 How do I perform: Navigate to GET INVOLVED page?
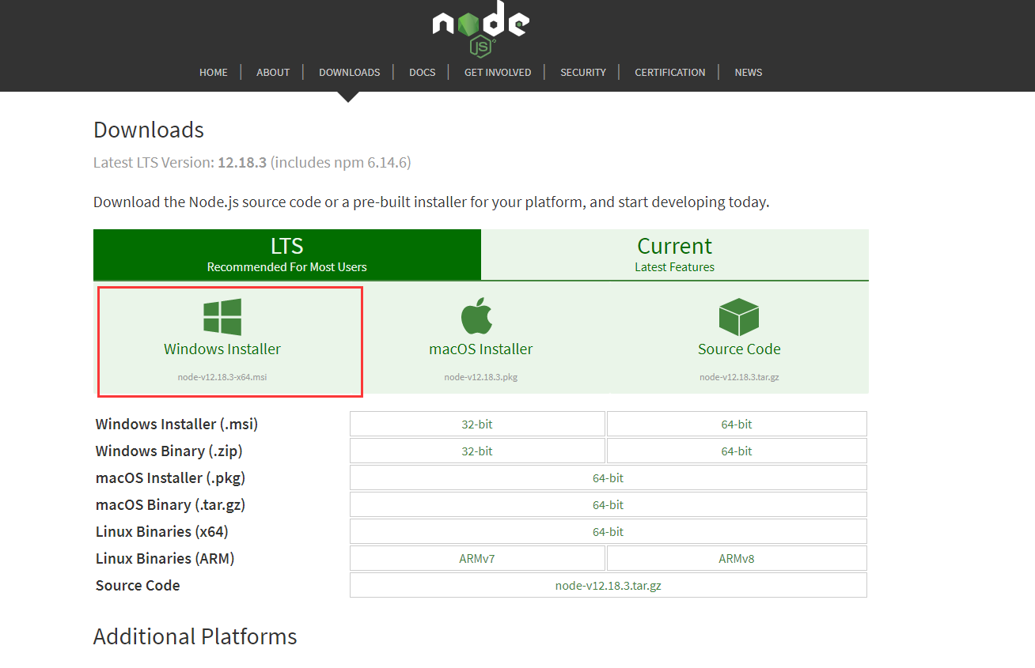498,72
